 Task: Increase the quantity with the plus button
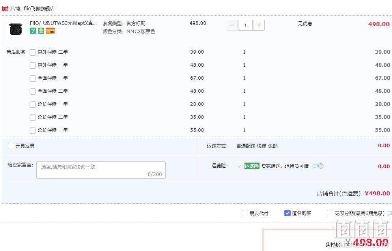pos(259,25)
